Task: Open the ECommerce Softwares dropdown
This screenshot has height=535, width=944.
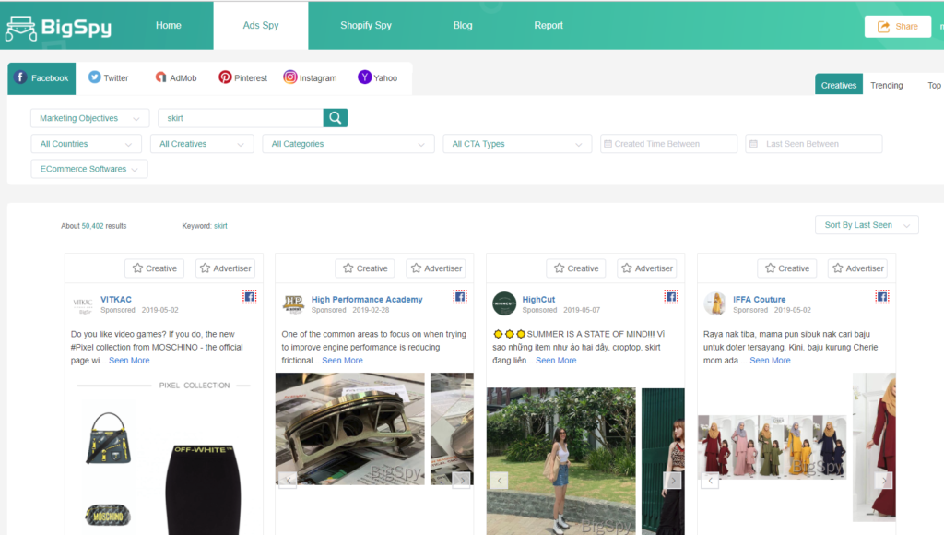Action: pos(89,169)
